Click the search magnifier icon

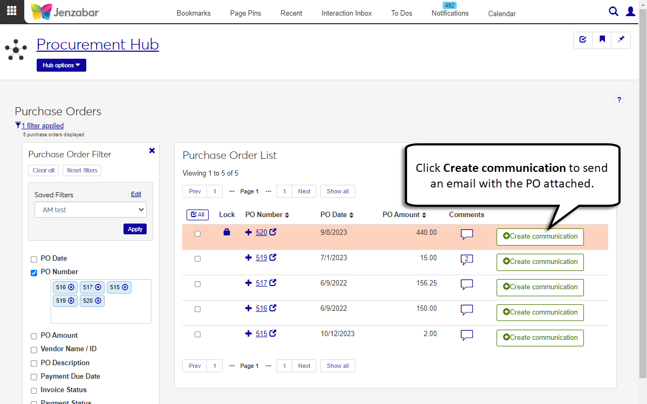pos(614,11)
